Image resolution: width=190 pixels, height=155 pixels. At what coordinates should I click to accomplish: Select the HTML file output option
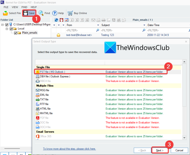108,108
